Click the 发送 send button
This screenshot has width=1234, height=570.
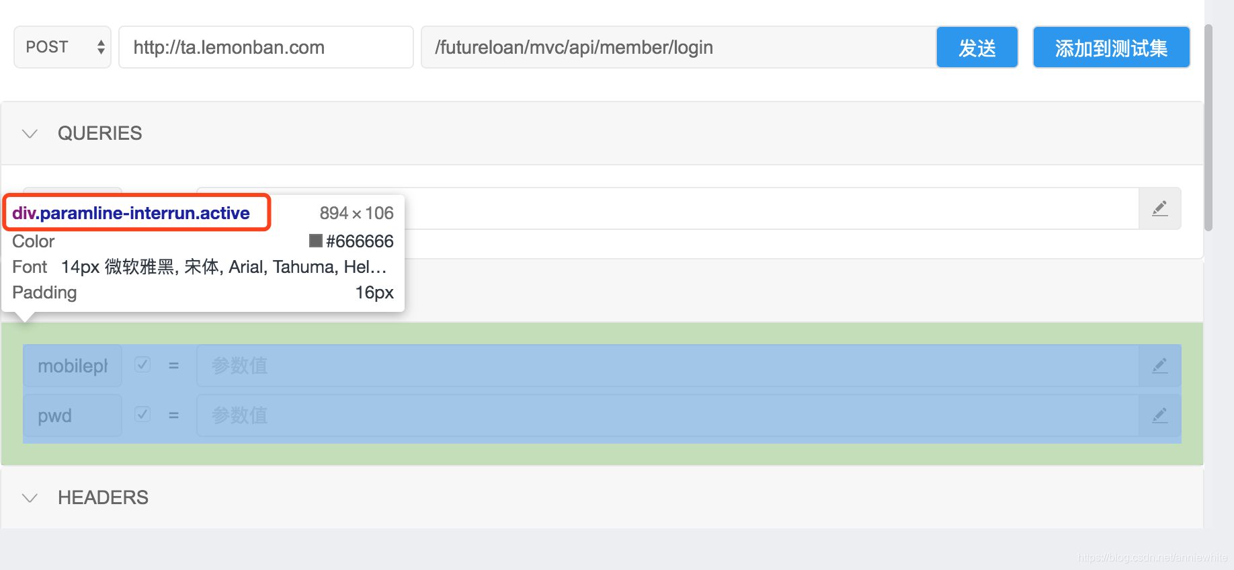point(977,47)
